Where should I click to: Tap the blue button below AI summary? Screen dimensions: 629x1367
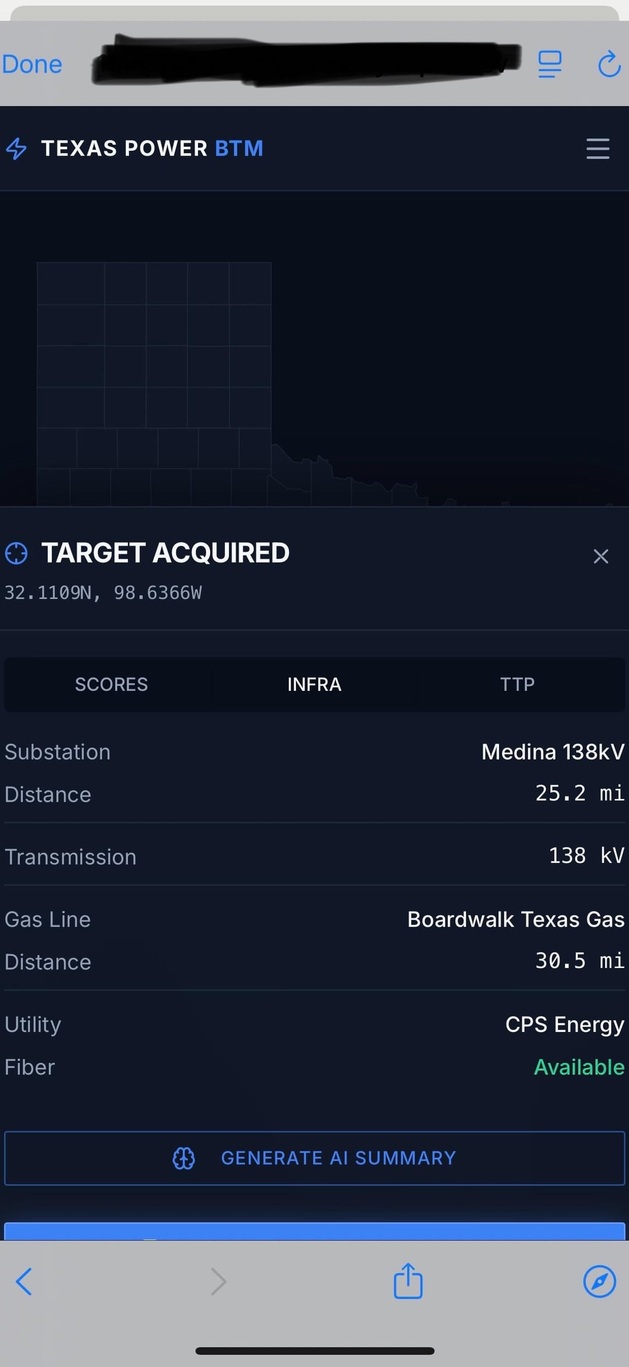click(x=314, y=1231)
